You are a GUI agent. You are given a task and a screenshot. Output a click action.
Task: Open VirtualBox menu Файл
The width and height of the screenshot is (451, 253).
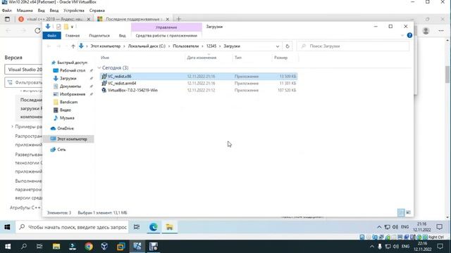(x=6, y=11)
